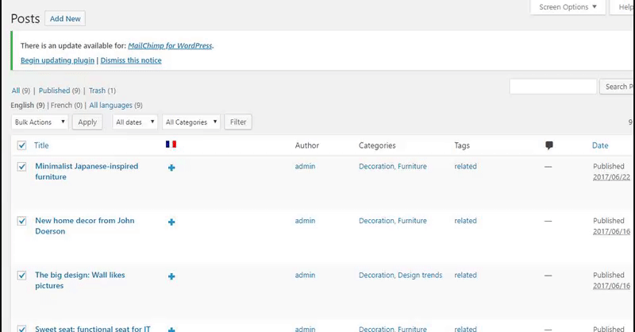
Task: Click admin author of The big design post
Action: pos(305,275)
